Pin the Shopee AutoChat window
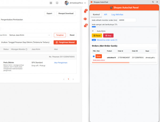 coord(153,2)
